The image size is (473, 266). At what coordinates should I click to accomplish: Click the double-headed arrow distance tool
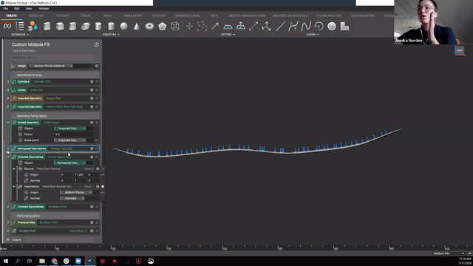[253, 27]
